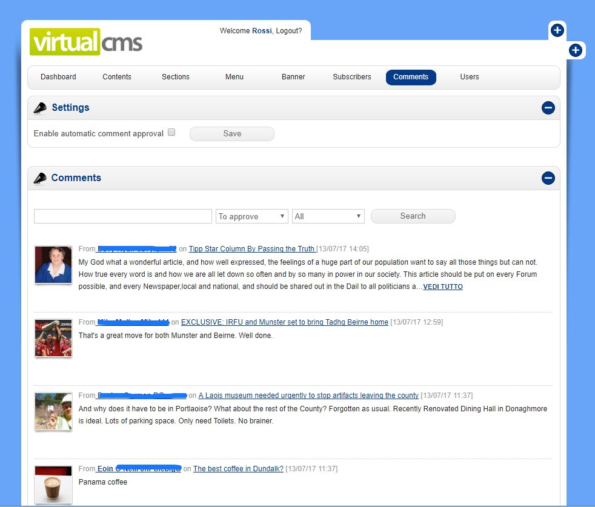
Task: Click the lower plus icon at top right
Action: [x=576, y=50]
